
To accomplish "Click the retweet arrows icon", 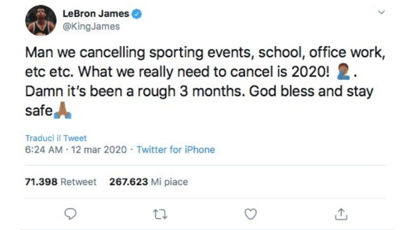I will [160, 214].
